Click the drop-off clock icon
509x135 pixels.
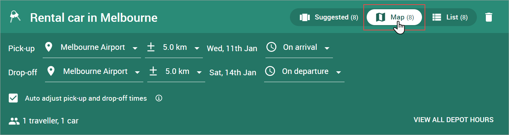click(270, 71)
